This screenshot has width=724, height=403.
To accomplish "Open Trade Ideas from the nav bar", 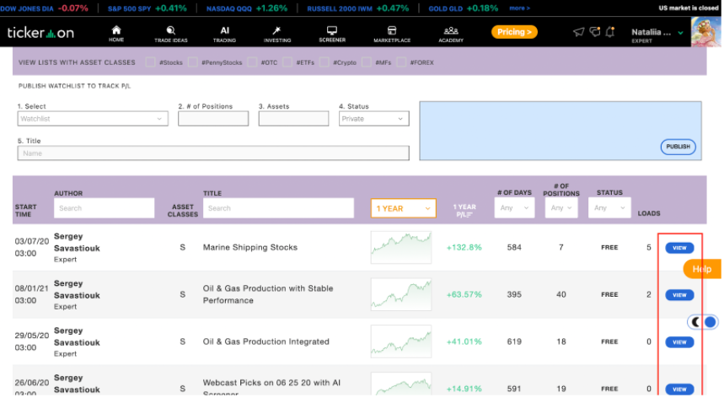I will point(171,34).
